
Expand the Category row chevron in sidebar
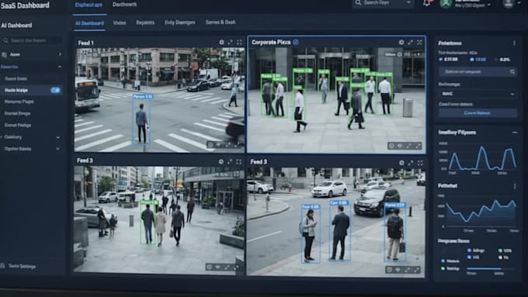tap(58, 137)
